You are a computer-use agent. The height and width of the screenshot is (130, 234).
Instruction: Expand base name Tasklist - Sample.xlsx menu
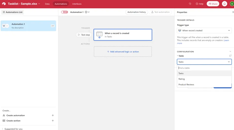point(39,4)
